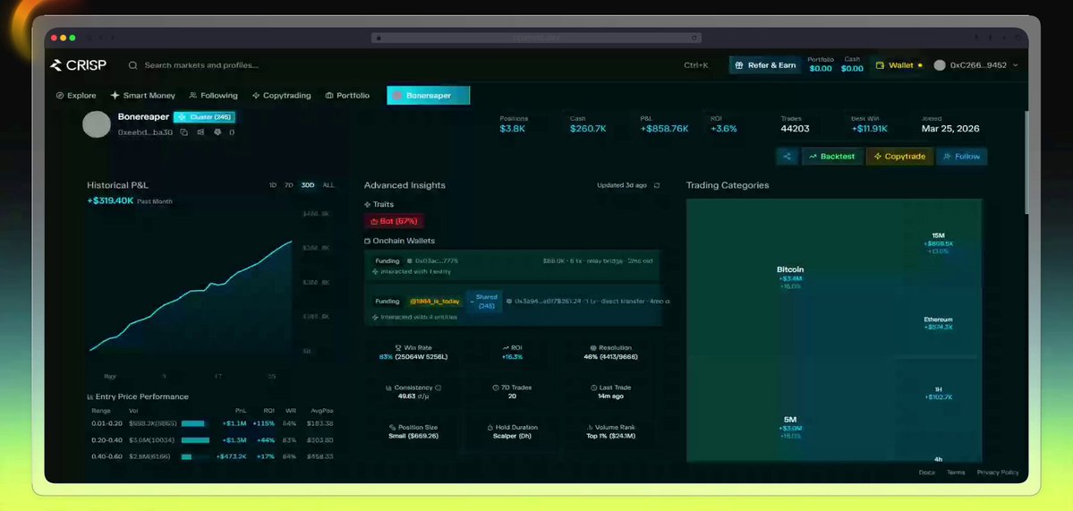
Task: Click the CRISP logo
Action: tap(78, 65)
